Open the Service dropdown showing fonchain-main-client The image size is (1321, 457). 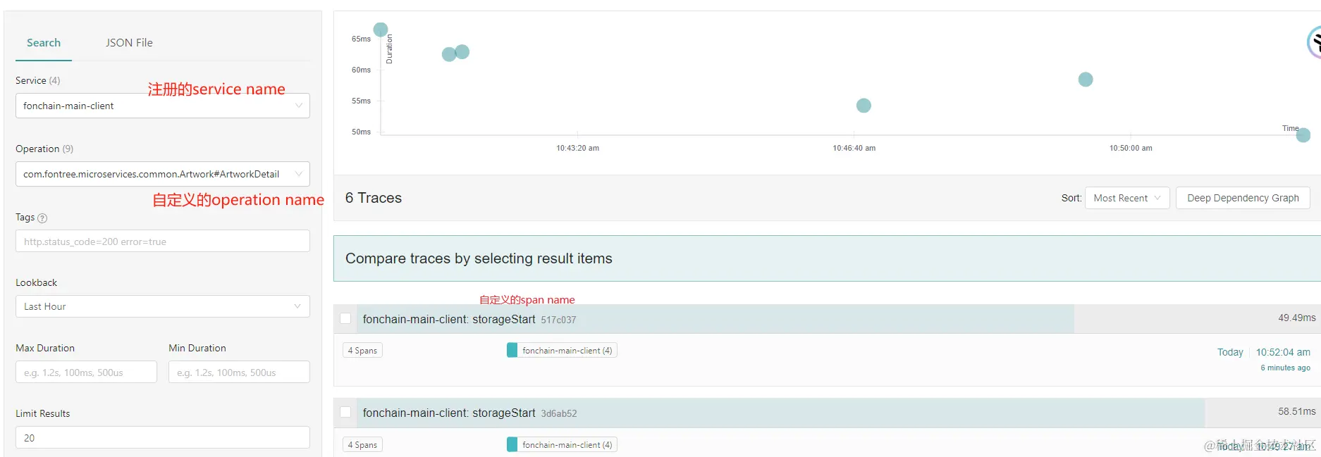tap(163, 106)
